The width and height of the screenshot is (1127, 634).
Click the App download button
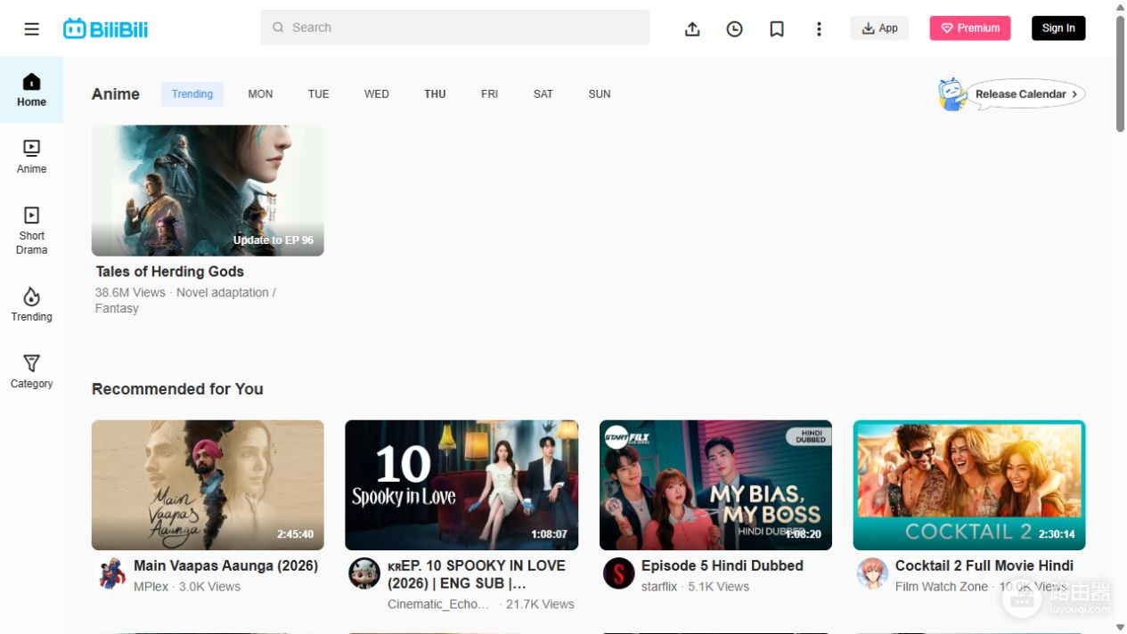click(x=879, y=28)
